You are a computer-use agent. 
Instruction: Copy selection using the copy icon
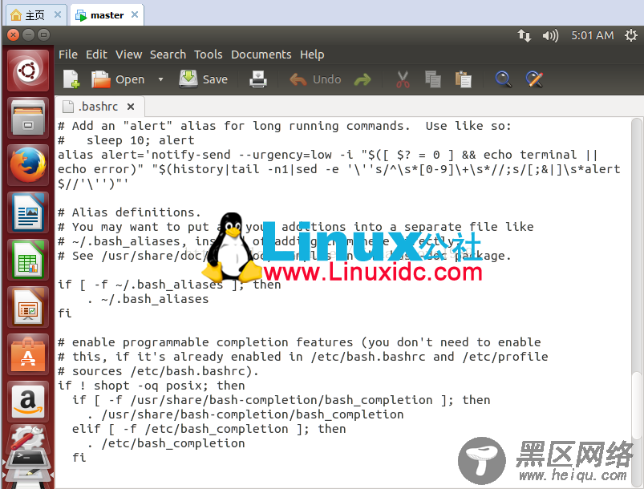[x=432, y=79]
